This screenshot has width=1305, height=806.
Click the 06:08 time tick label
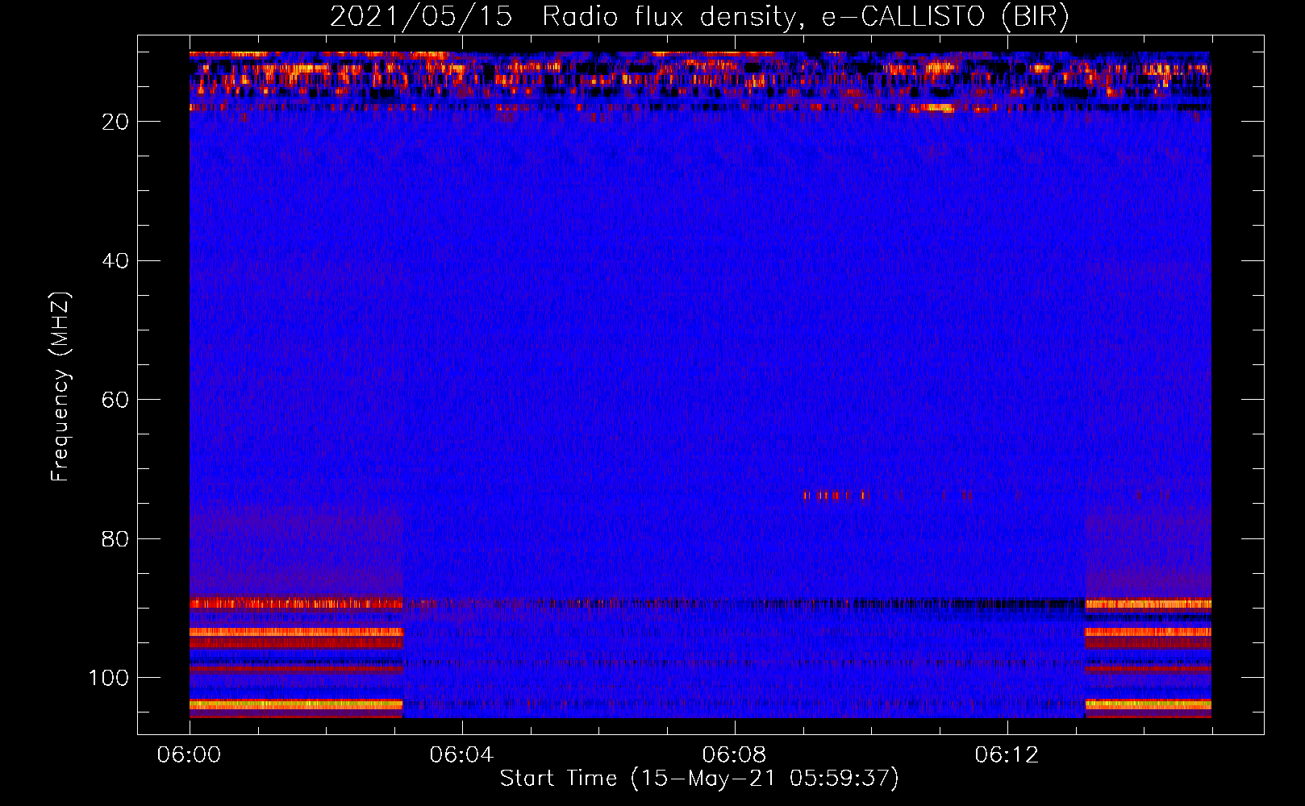734,754
